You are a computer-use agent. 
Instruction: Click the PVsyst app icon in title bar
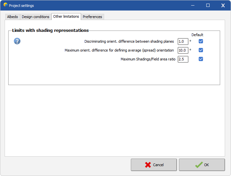(x=6, y=5)
